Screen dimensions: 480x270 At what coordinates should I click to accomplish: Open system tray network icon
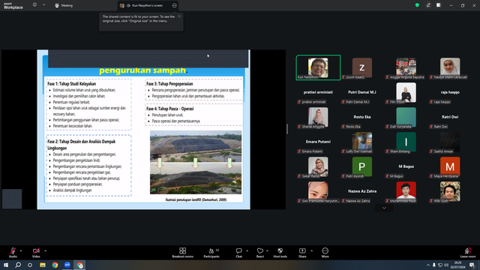(440, 265)
